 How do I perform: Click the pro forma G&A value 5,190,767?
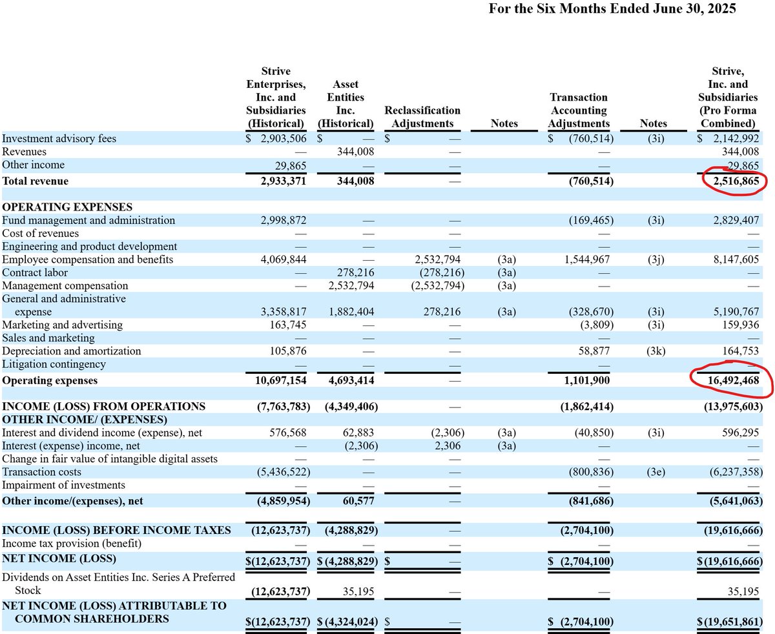(x=736, y=312)
